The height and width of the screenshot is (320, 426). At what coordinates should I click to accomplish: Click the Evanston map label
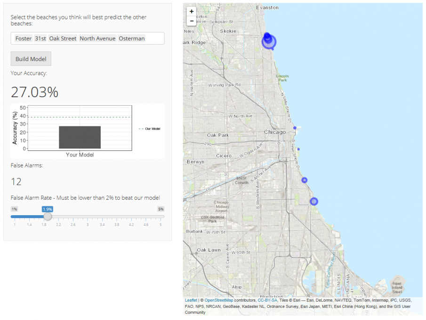click(267, 8)
